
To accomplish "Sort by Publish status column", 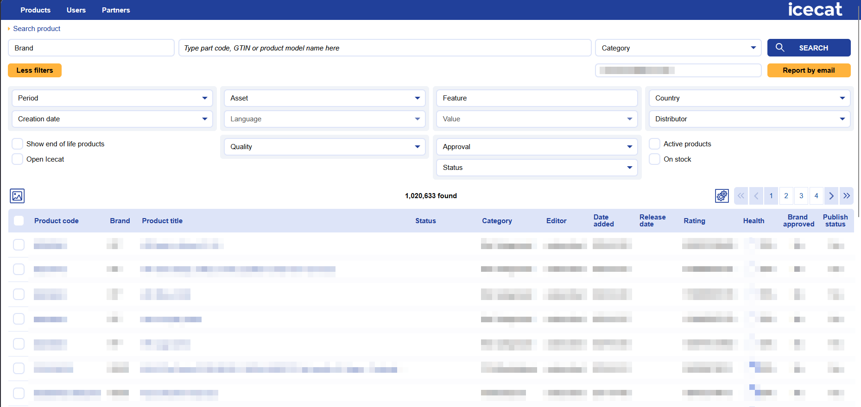I will 835,220.
